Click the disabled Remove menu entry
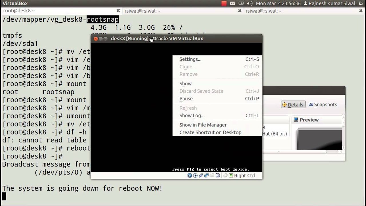This screenshot has height=206, width=366. [217, 74]
